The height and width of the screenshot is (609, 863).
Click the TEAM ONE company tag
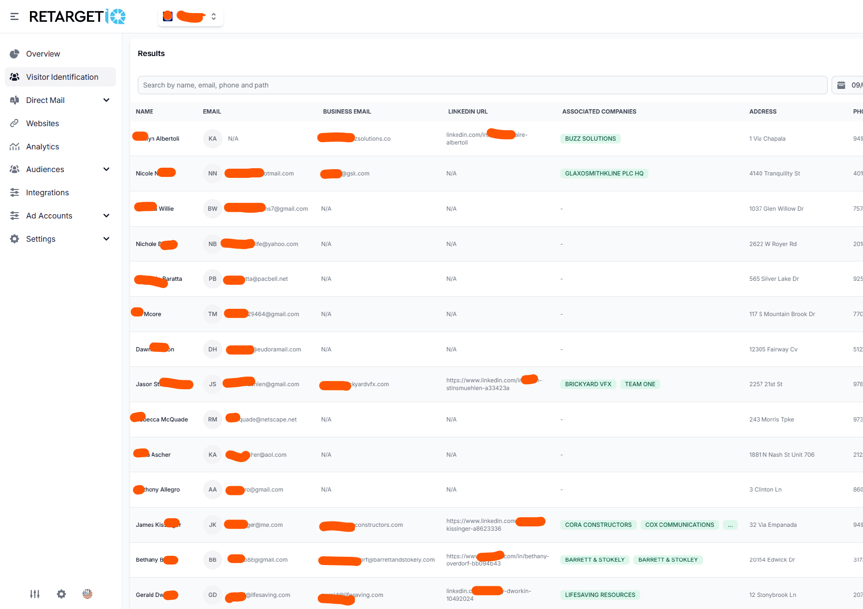pyautogui.click(x=640, y=384)
